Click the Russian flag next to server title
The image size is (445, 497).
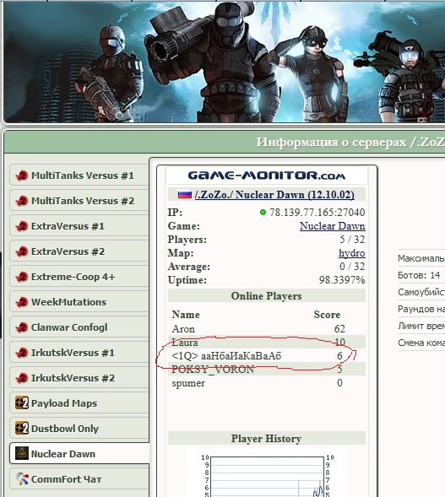tap(185, 194)
